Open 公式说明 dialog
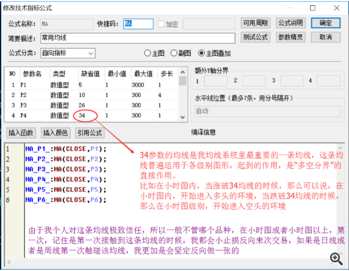 click(x=290, y=23)
